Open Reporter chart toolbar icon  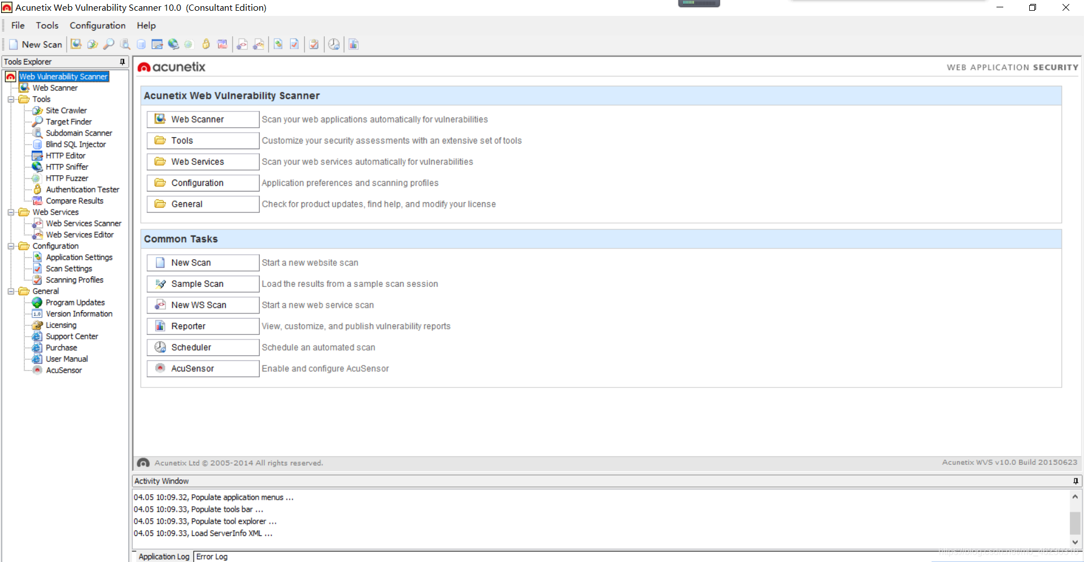point(354,44)
